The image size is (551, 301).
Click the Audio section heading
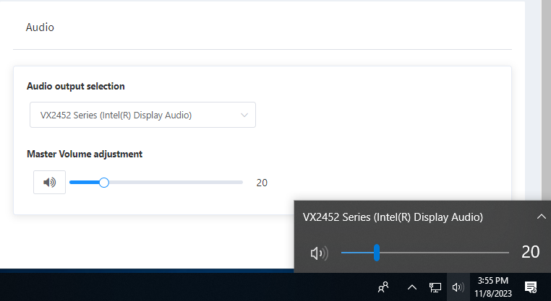pyautogui.click(x=40, y=27)
